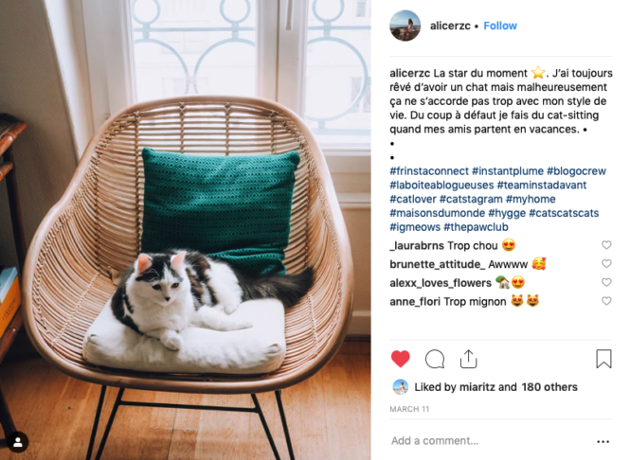Open more options three-dot menu
The width and height of the screenshot is (630, 460).
(603, 441)
